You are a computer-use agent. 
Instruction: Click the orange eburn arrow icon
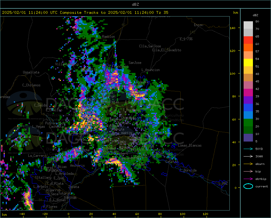click(x=248, y=164)
